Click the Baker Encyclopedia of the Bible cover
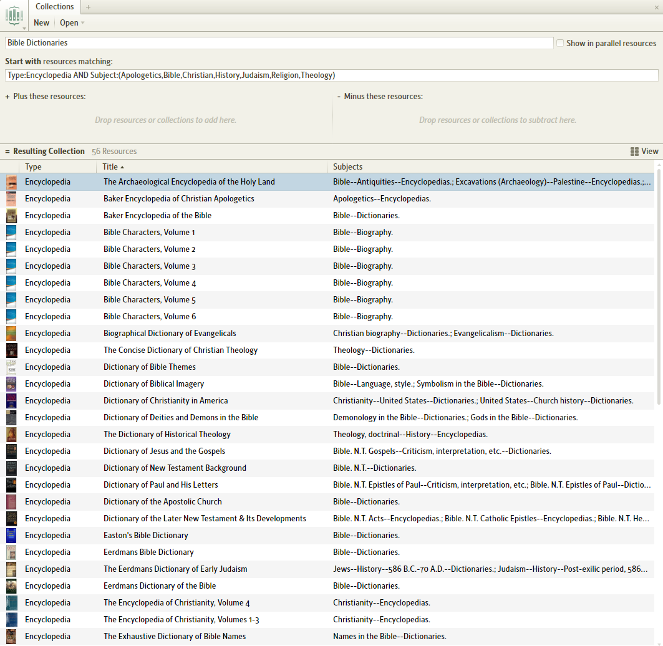 click(x=11, y=216)
